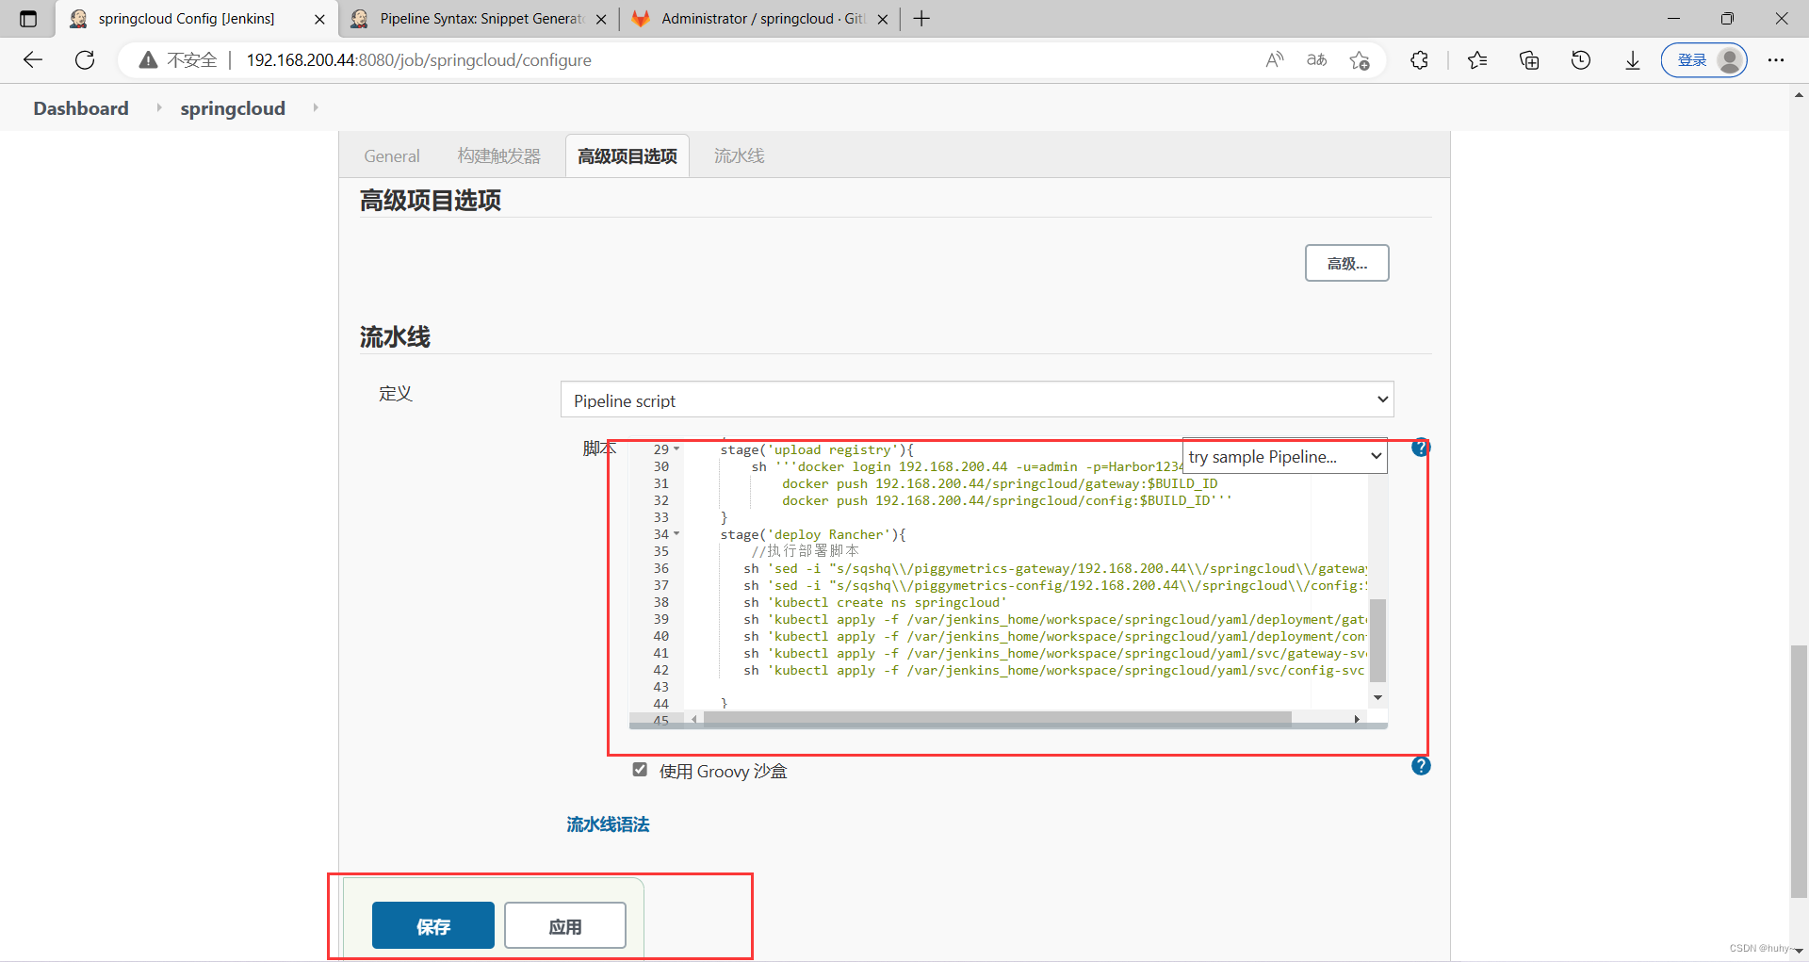Screen dimensions: 1809x962
Task: Click line 30 docker login command
Action: coord(967,466)
